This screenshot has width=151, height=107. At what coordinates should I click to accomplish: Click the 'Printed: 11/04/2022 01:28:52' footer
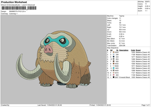[100, 105]
